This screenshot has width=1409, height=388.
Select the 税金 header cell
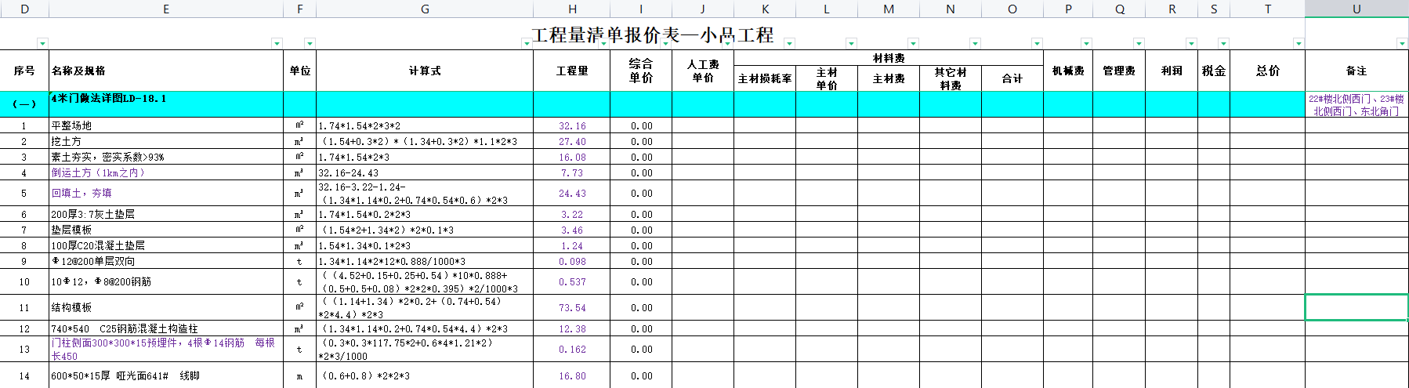coord(1214,71)
